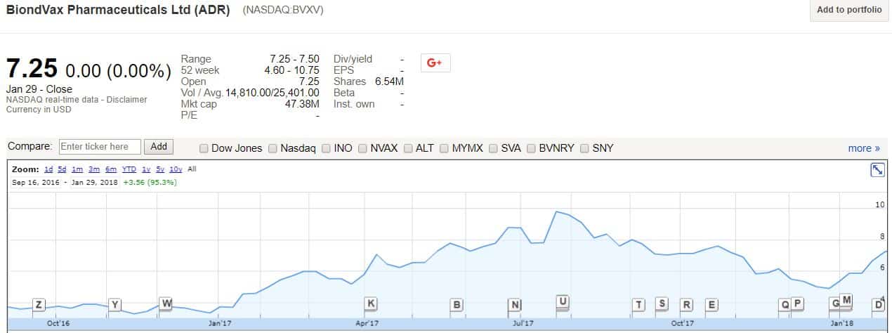This screenshot has height=333, width=892.
Task: Open news flag Z on chart
Action: pyautogui.click(x=39, y=304)
